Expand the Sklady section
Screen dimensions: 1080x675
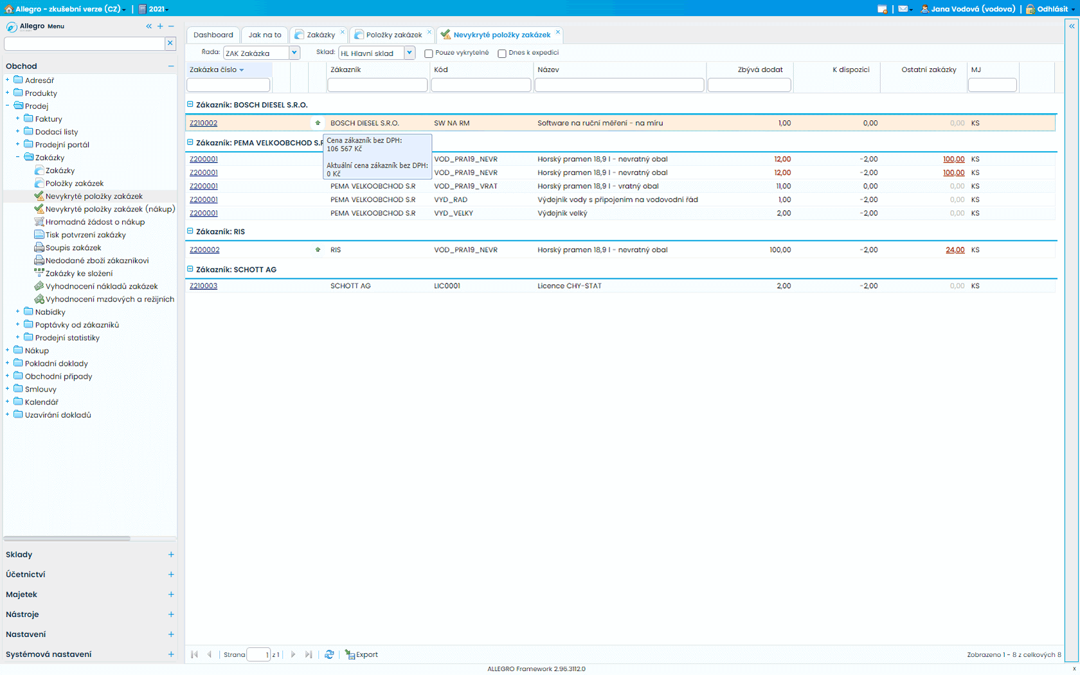pos(171,554)
